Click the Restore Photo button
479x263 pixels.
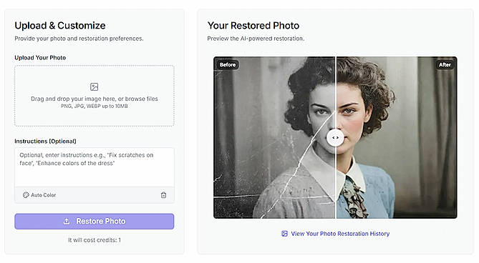click(x=95, y=222)
